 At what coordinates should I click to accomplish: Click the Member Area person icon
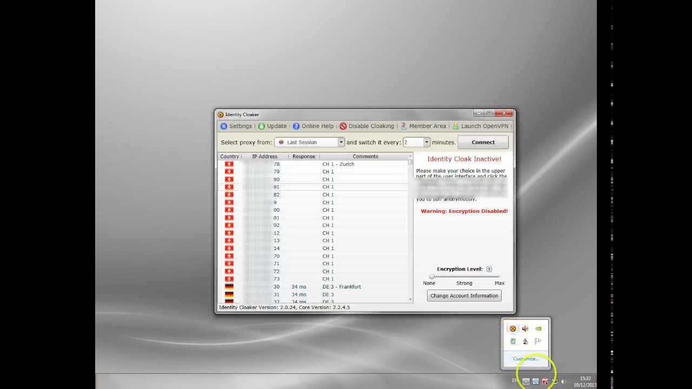tap(403, 126)
